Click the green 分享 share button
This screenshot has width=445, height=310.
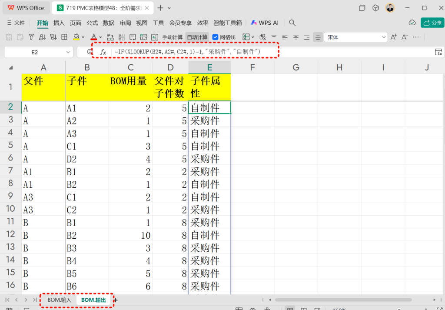tap(432, 23)
